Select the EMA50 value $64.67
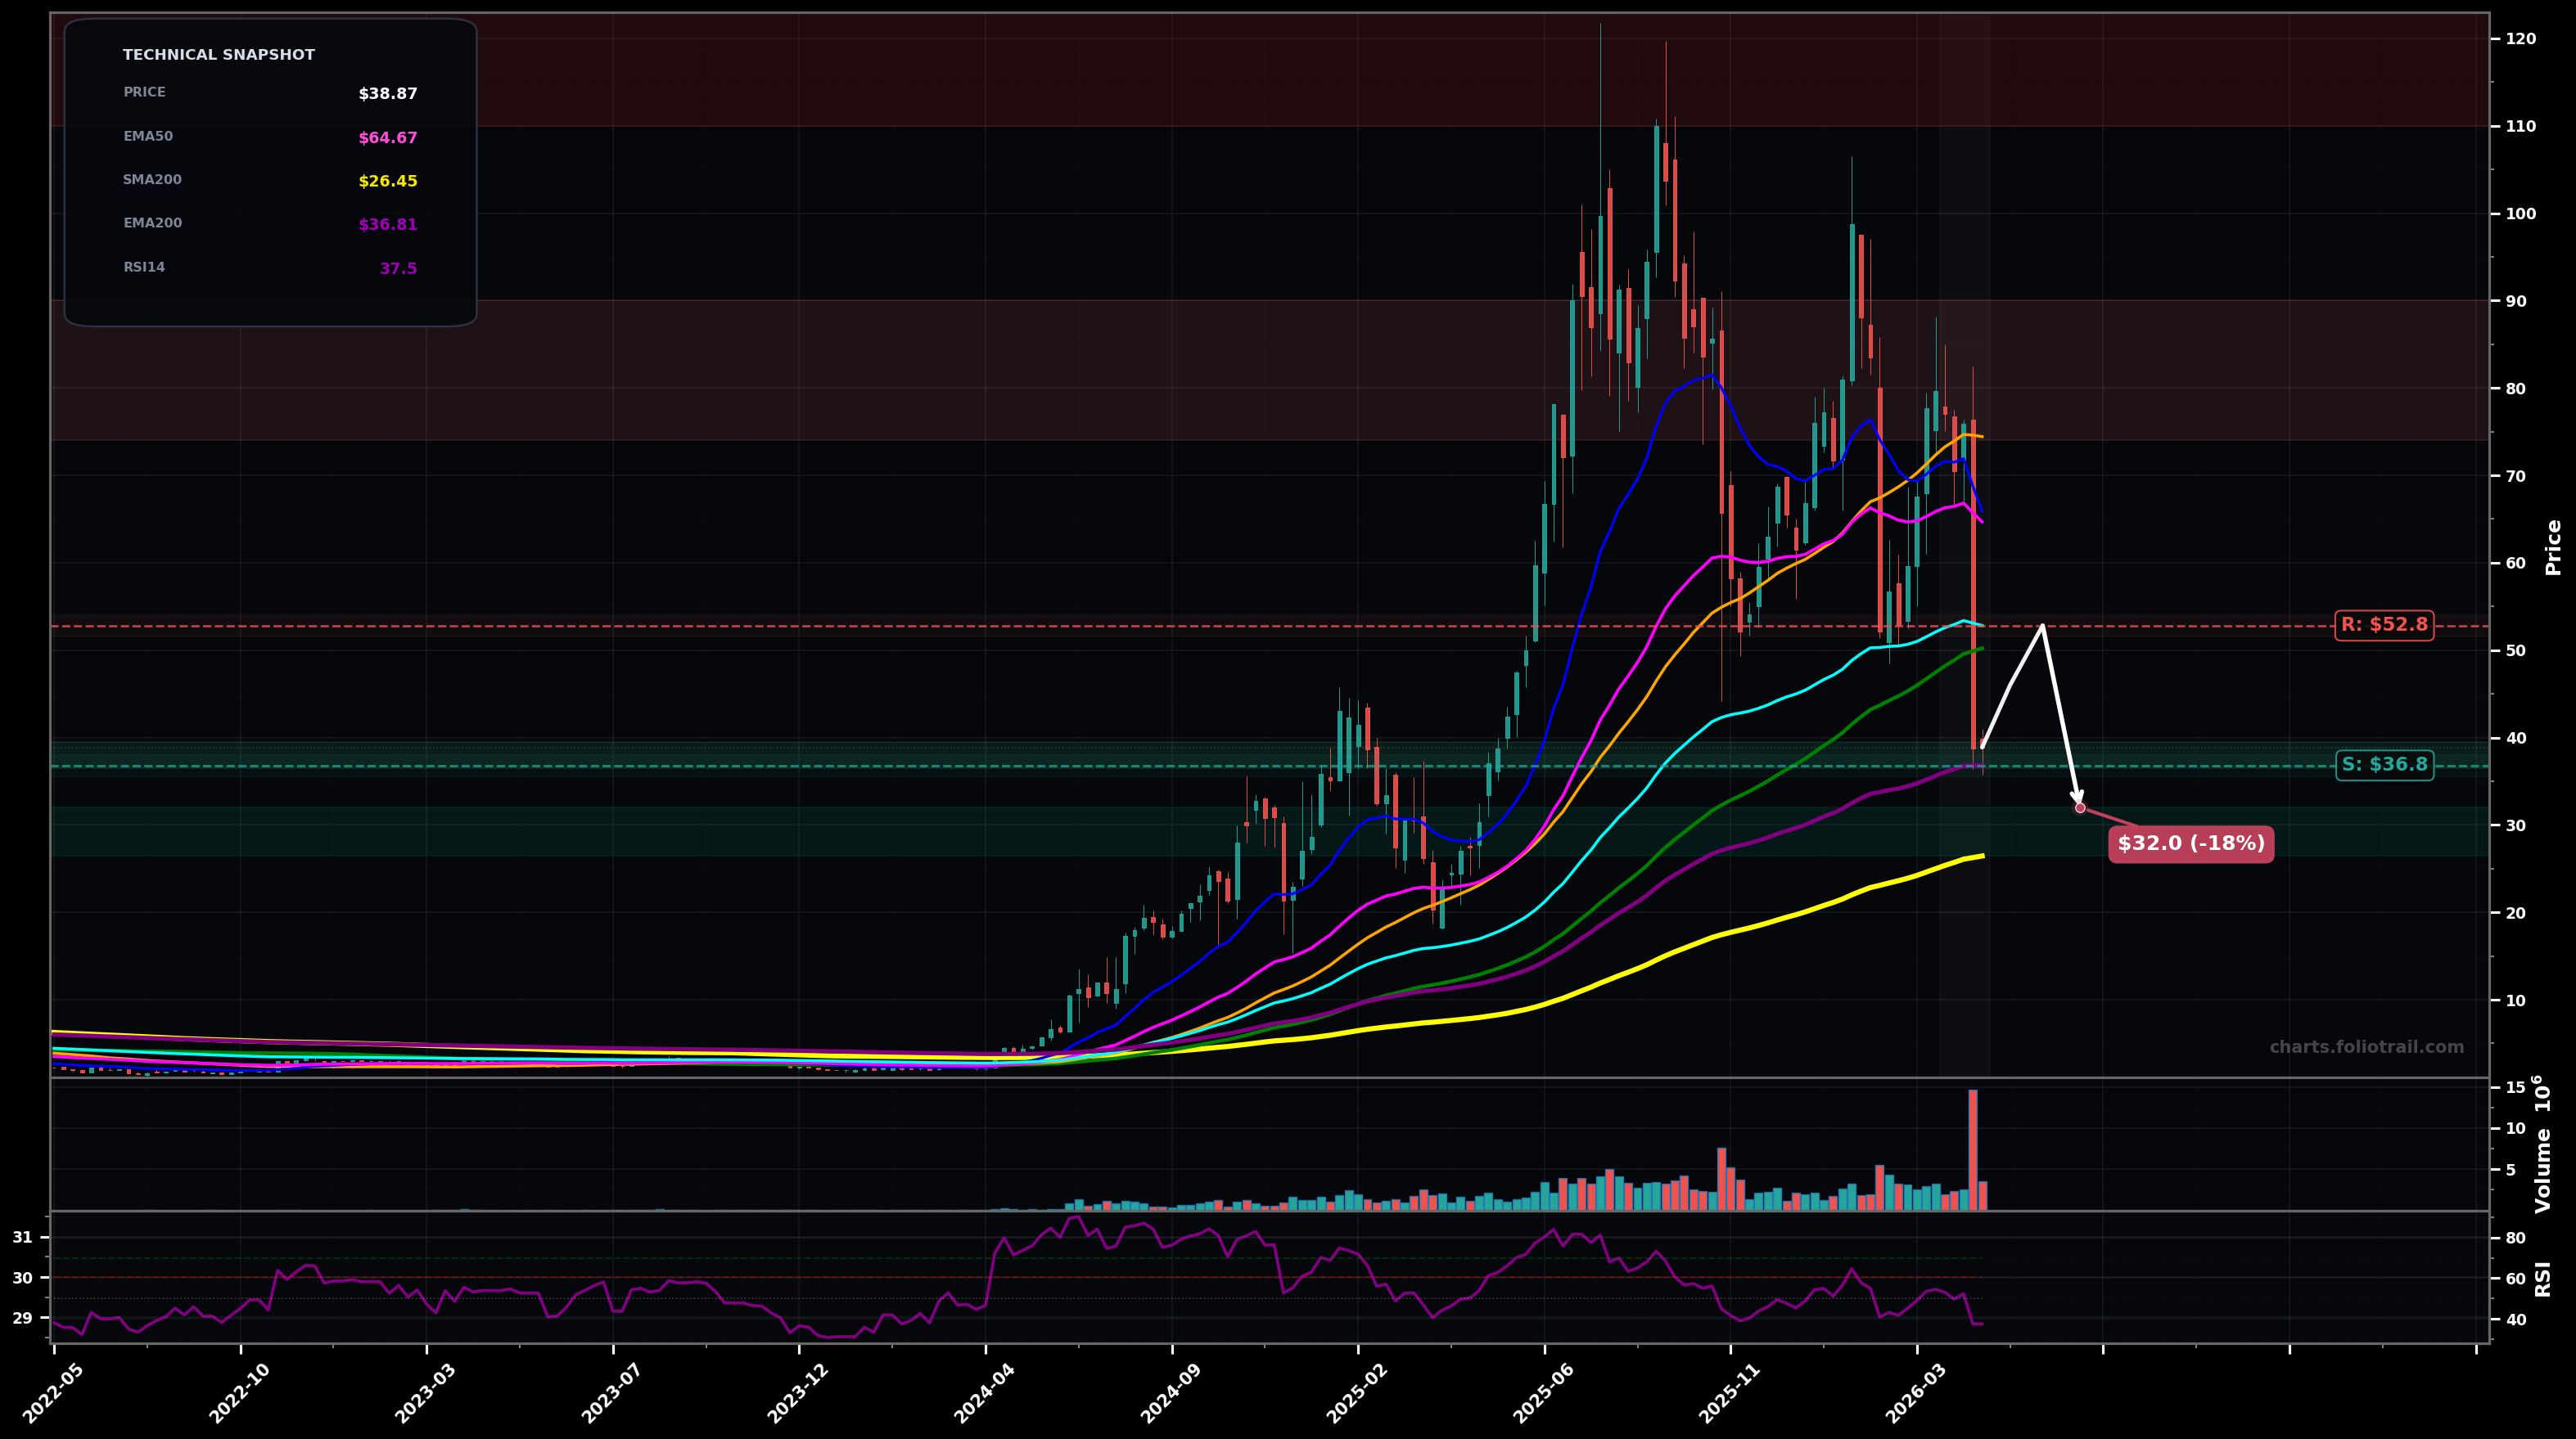Screen dimensions: 2576x1439 pyautogui.click(x=388, y=138)
